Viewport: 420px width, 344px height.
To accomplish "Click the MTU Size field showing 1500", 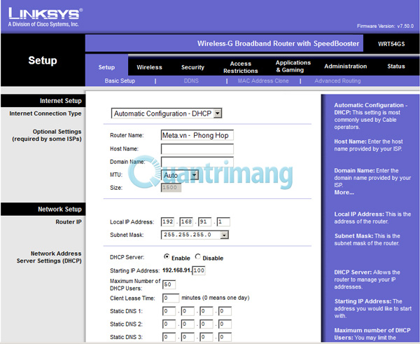I will pyautogui.click(x=171, y=188).
